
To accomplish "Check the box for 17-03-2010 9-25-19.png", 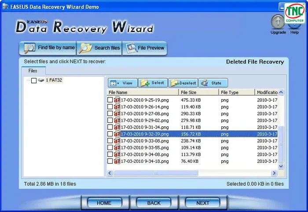I will click(110, 100).
